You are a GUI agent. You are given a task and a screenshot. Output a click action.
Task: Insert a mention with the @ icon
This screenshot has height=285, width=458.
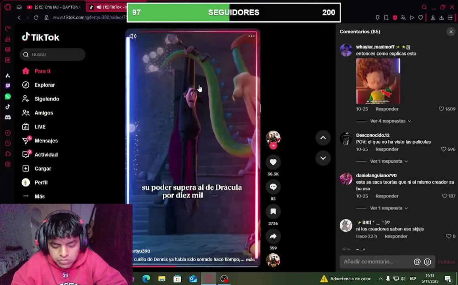(x=417, y=262)
